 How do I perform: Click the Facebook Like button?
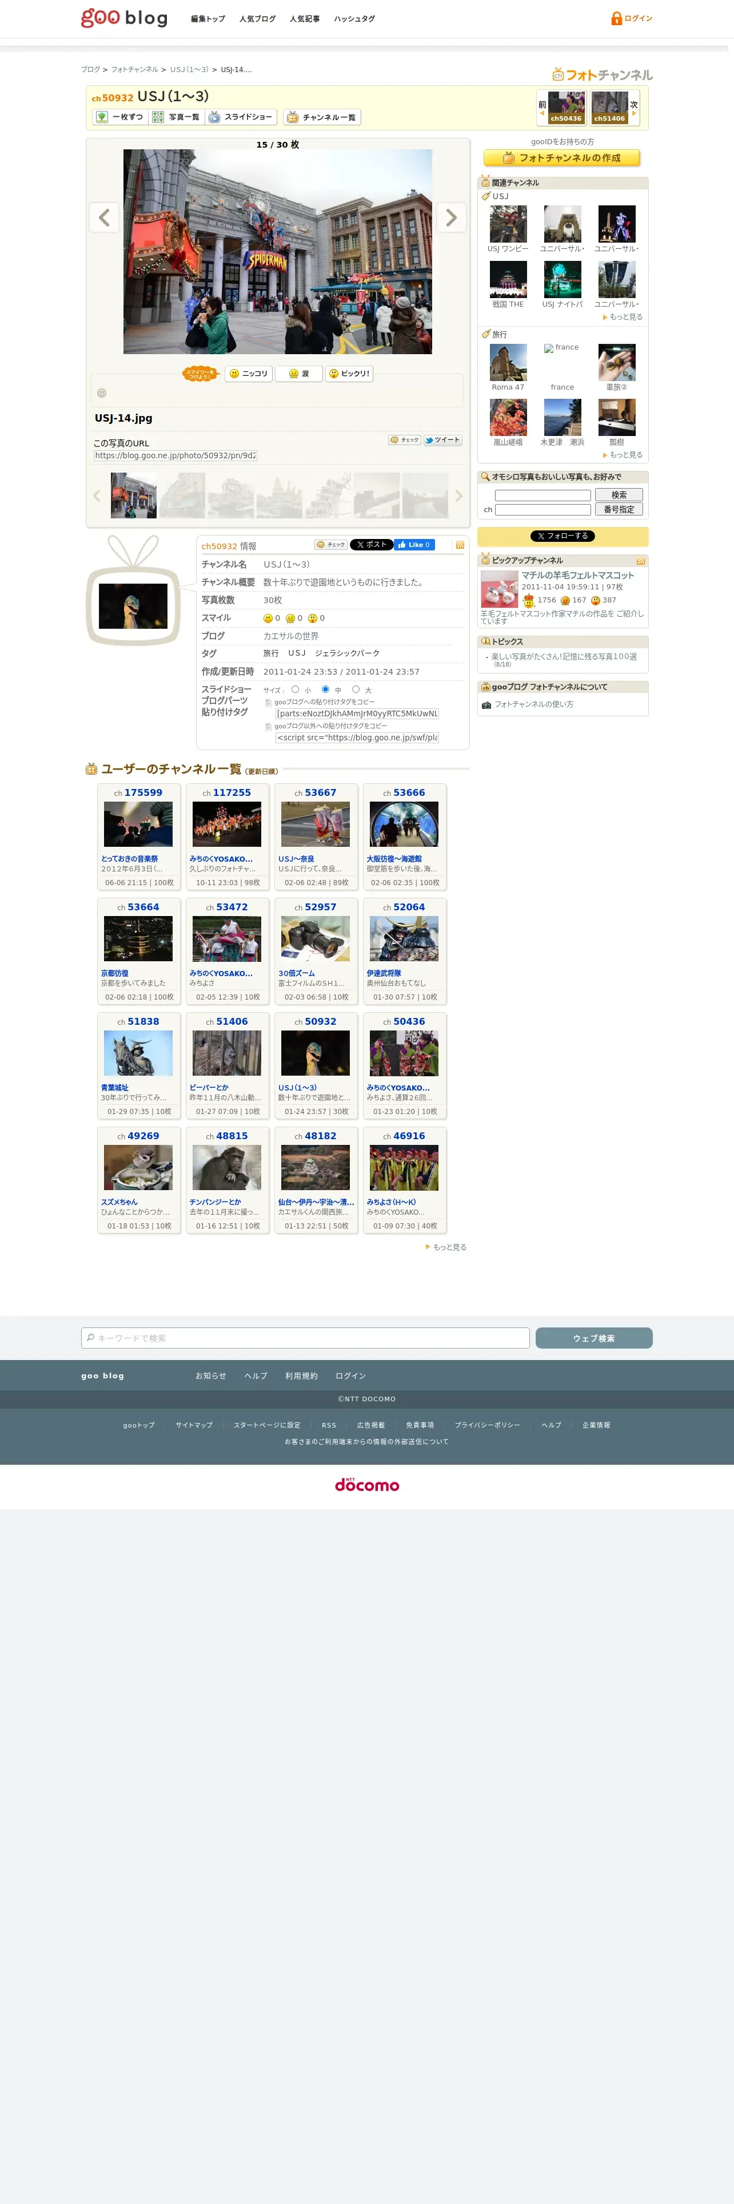pos(414,545)
